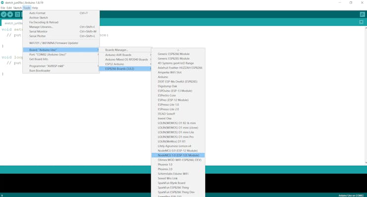Viewport: 367px width, 197px height.
Task: Click the Arduino app icon in title bar
Action: pos(2,2)
